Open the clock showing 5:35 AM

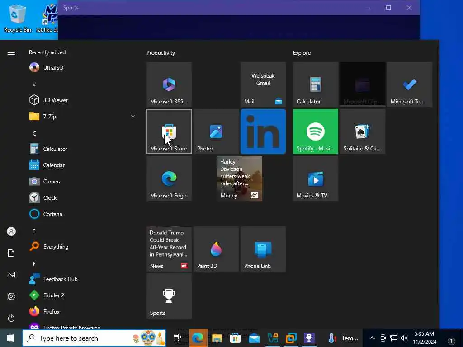424,338
